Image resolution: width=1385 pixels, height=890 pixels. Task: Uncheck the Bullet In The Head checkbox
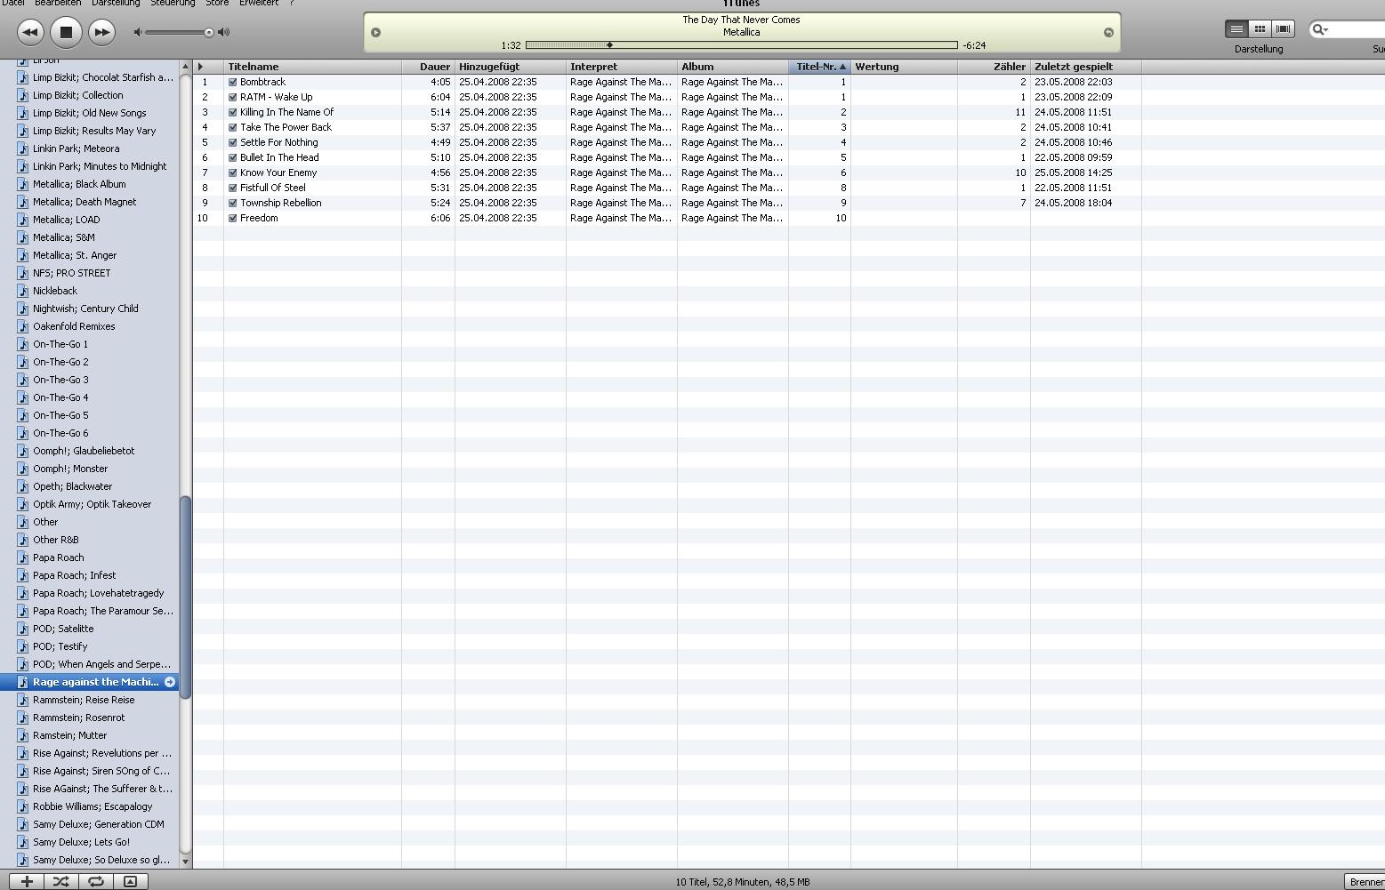coord(233,157)
